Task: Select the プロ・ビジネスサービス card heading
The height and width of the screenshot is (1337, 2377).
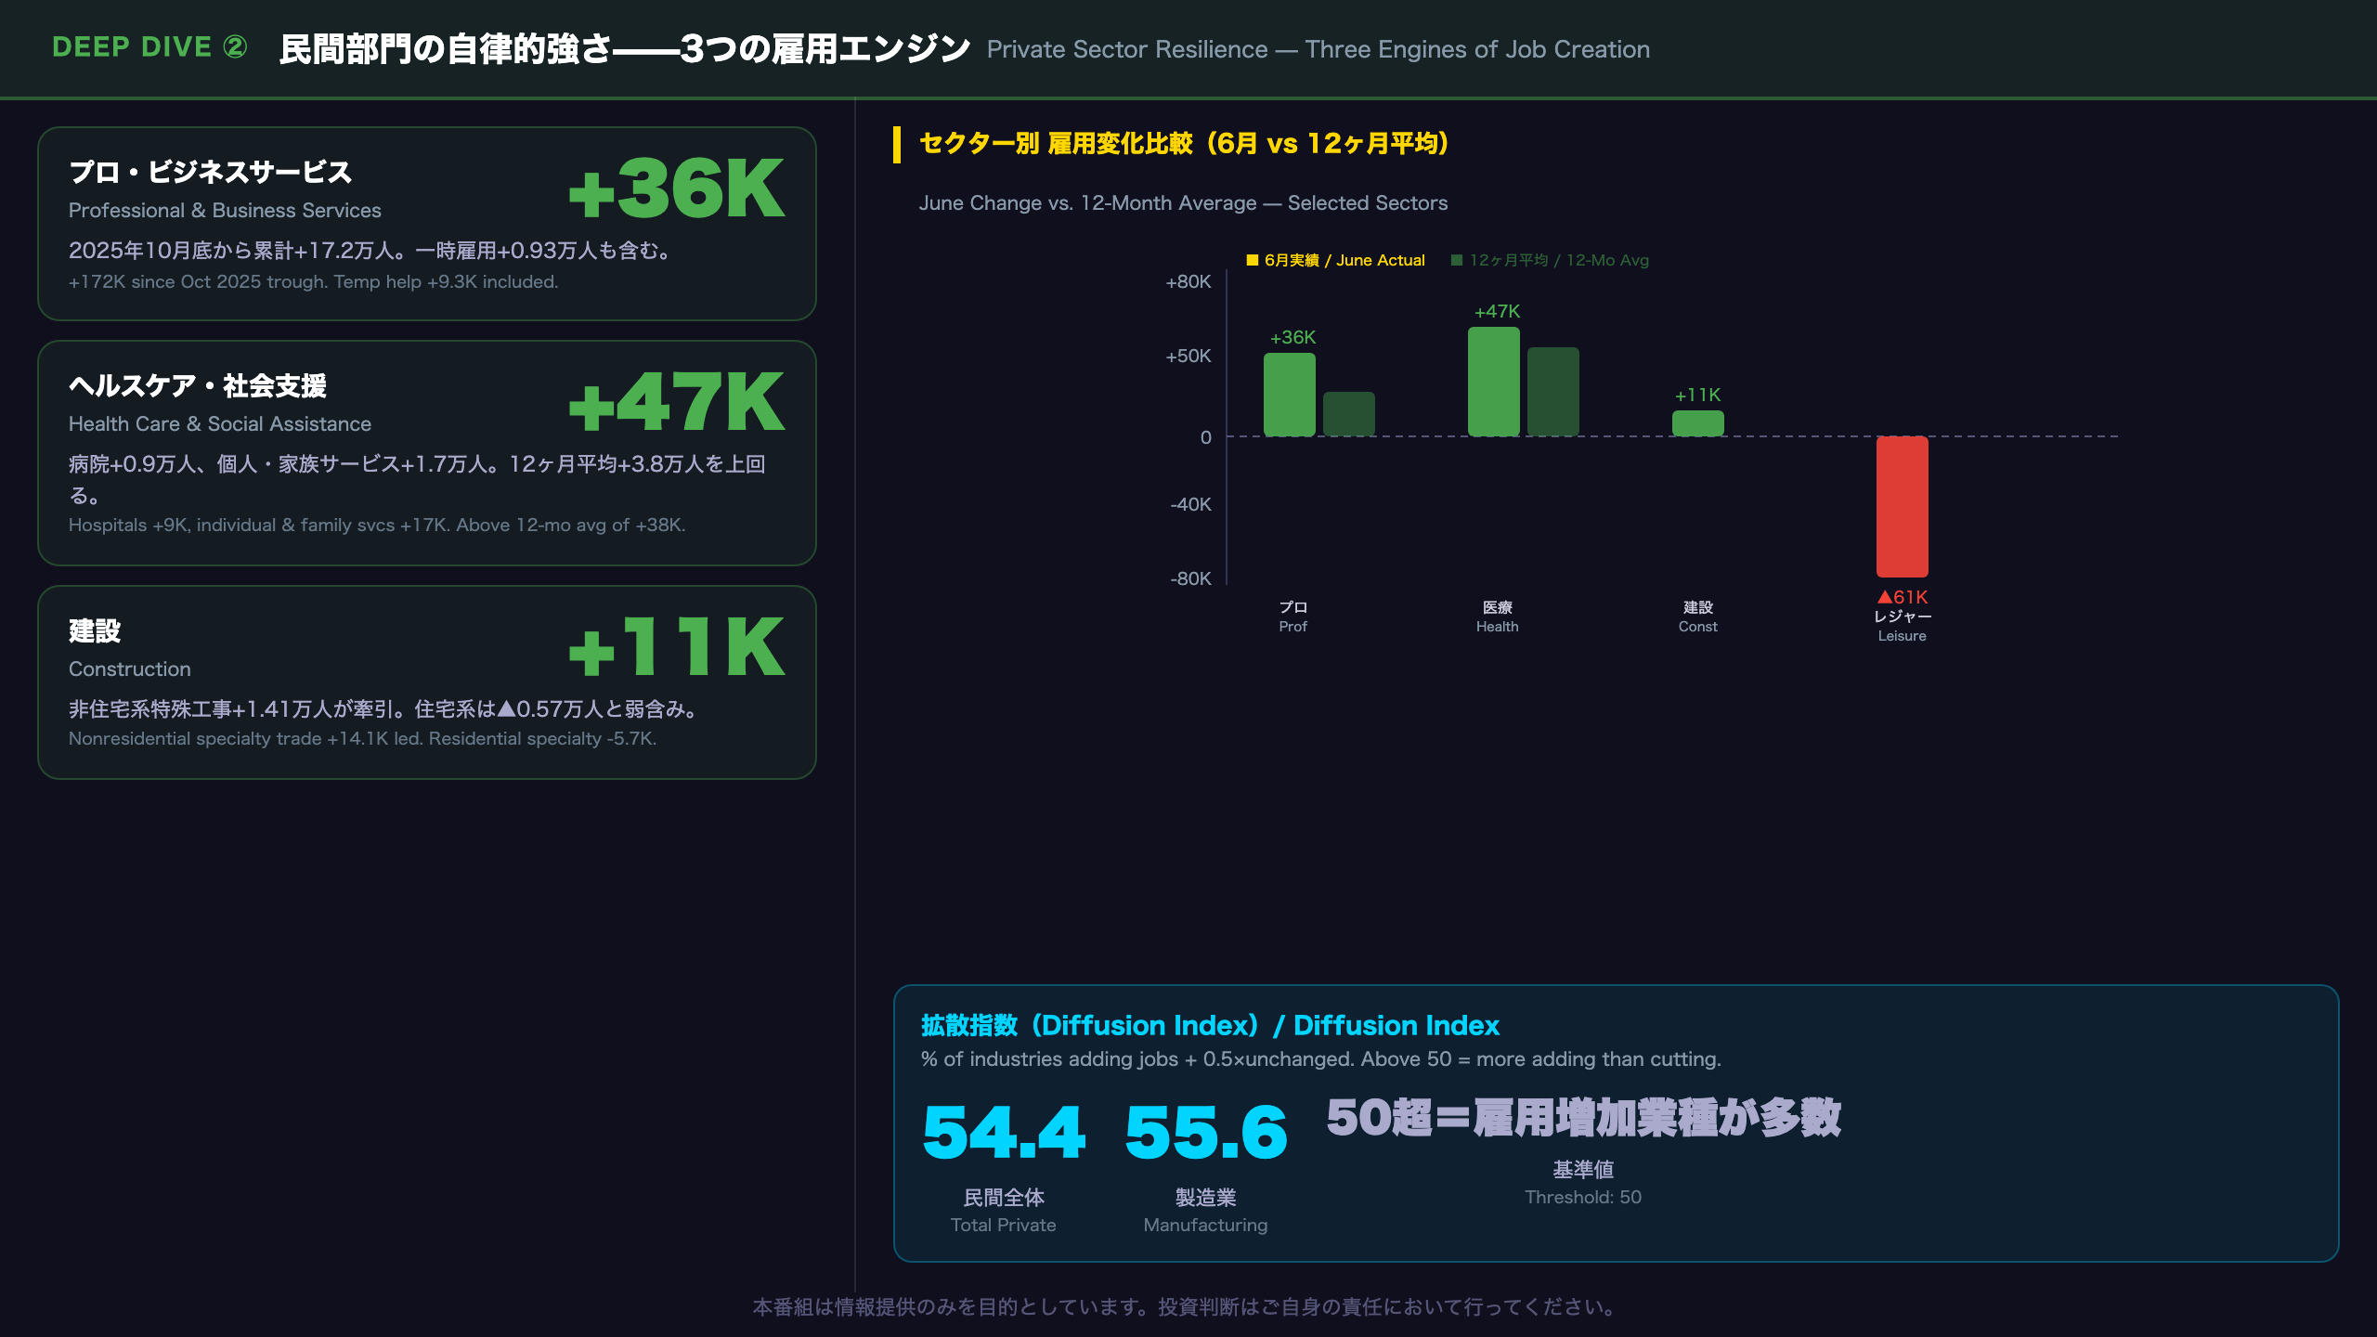Action: click(211, 172)
